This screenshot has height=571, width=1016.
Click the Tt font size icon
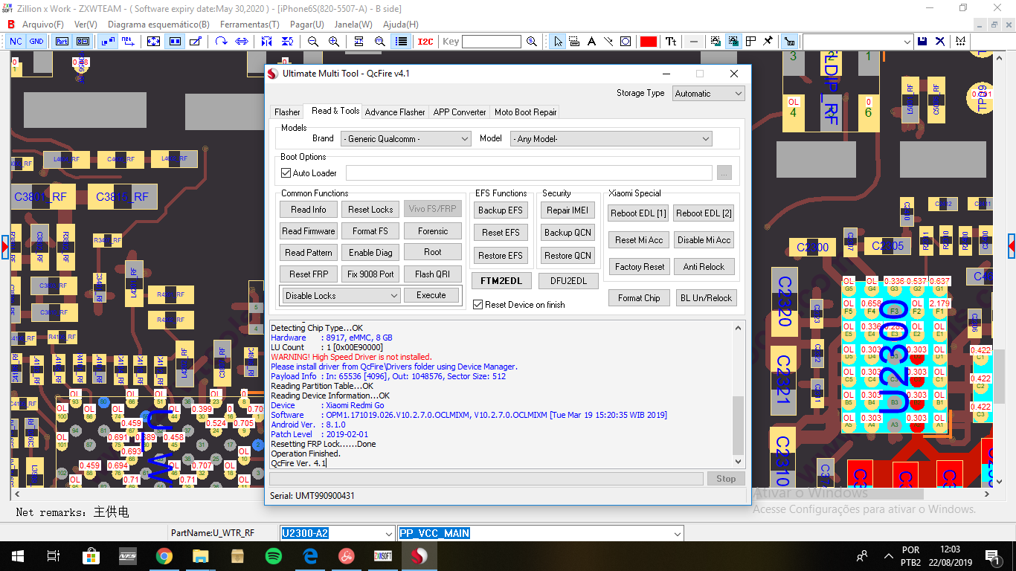671,42
